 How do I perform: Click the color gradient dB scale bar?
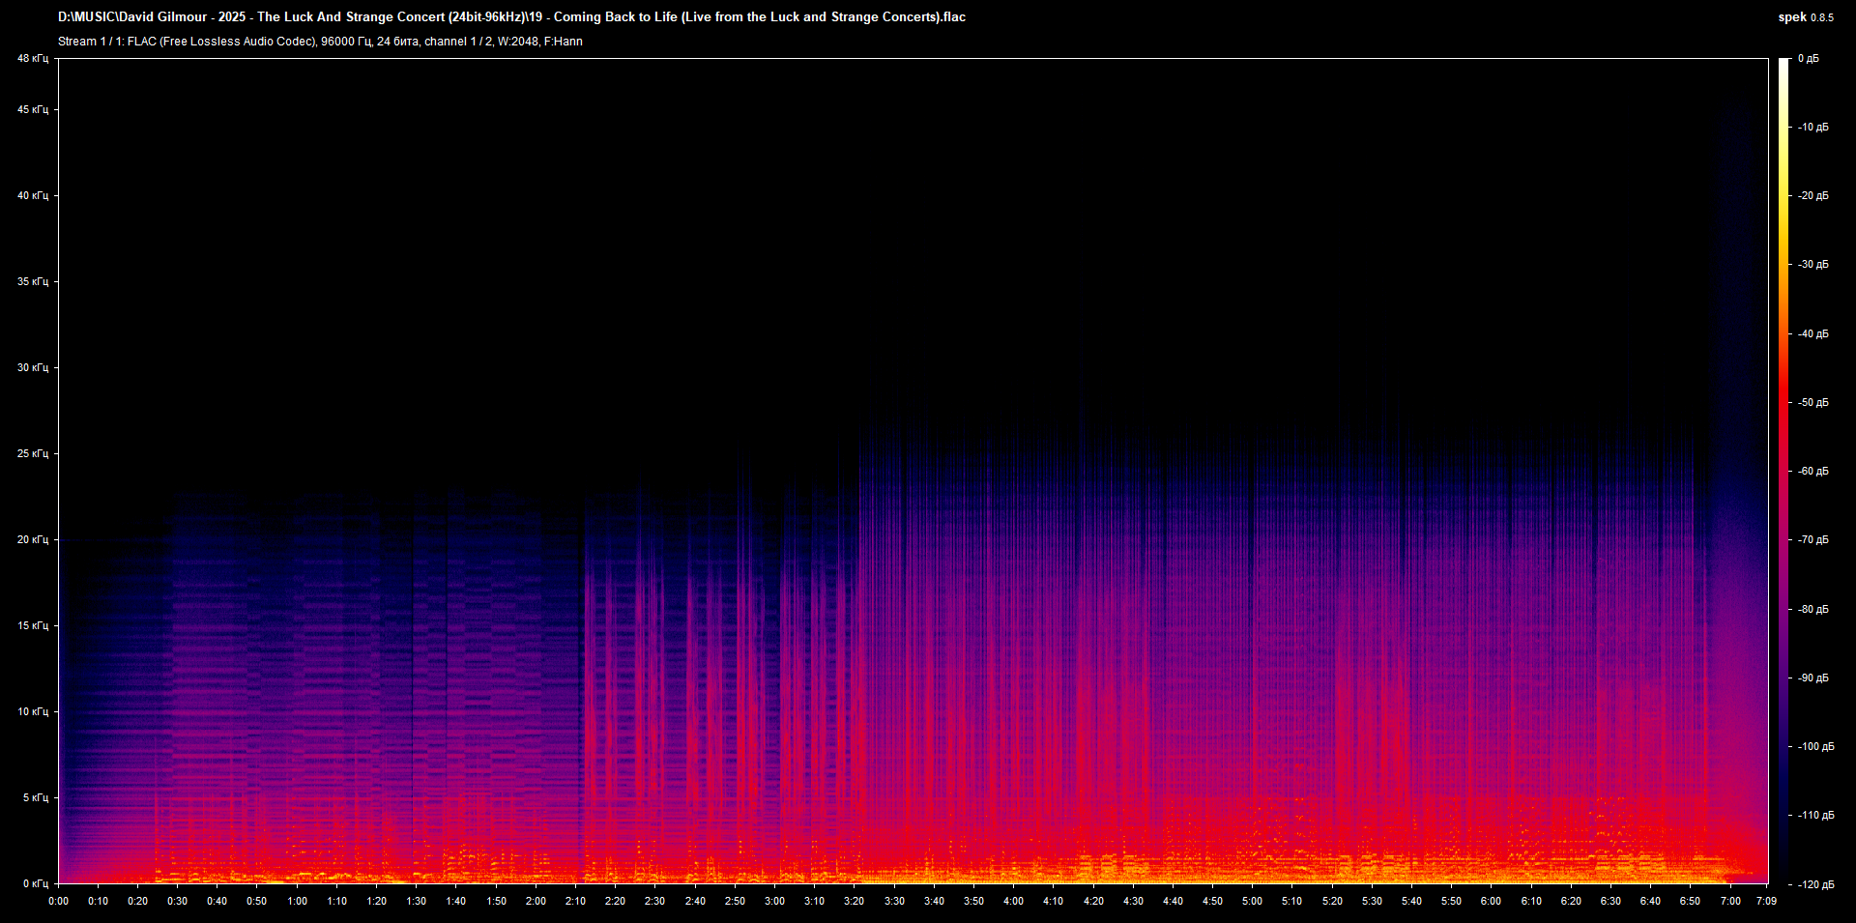[1783, 471]
